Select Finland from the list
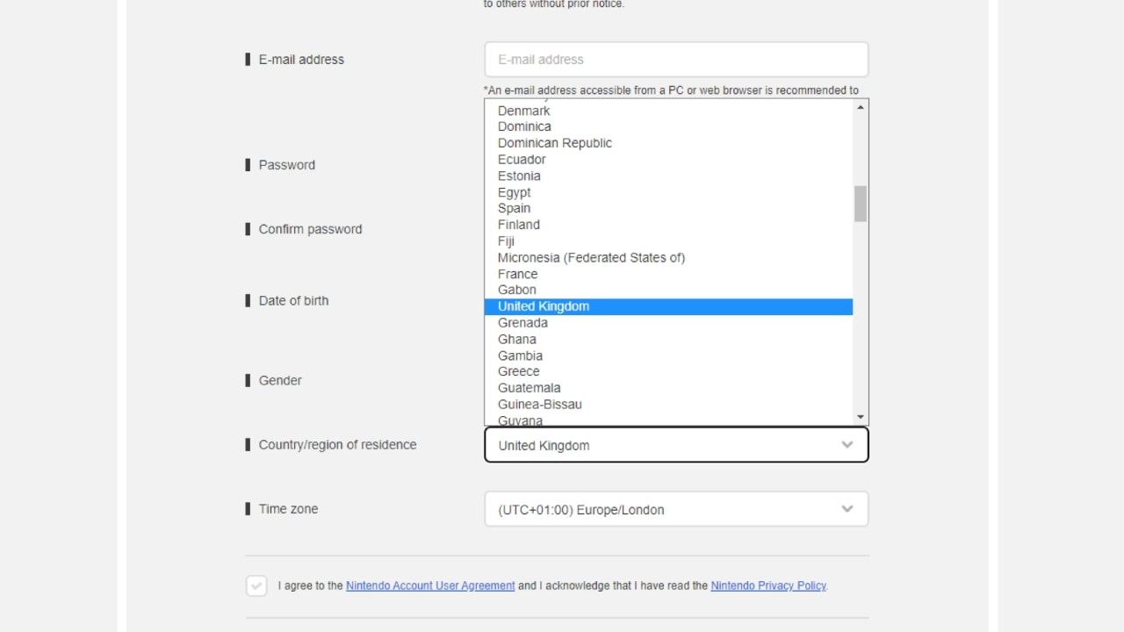Viewport: 1124px width, 632px height. click(x=519, y=225)
